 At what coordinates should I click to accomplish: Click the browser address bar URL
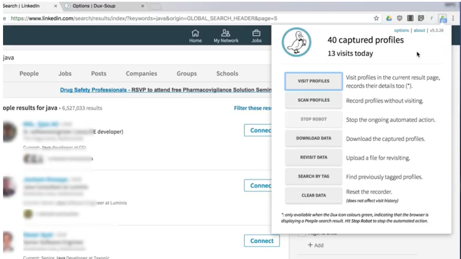144,18
